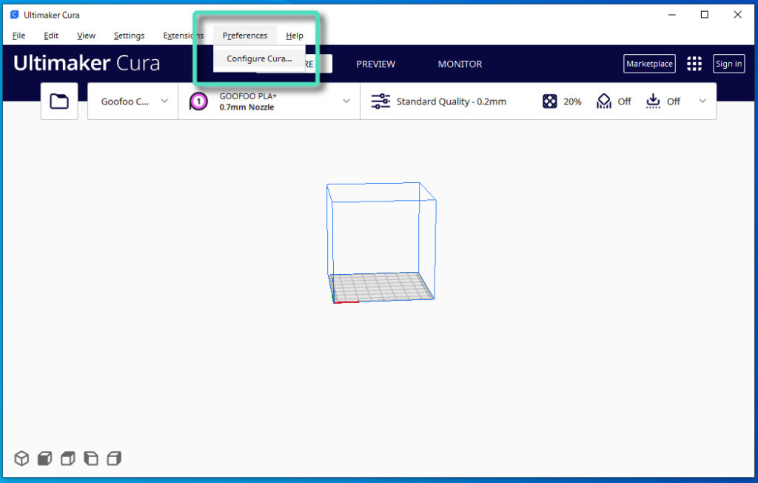
Task: Click the Ultimaker Cura title bar logo
Action: [x=14, y=15]
